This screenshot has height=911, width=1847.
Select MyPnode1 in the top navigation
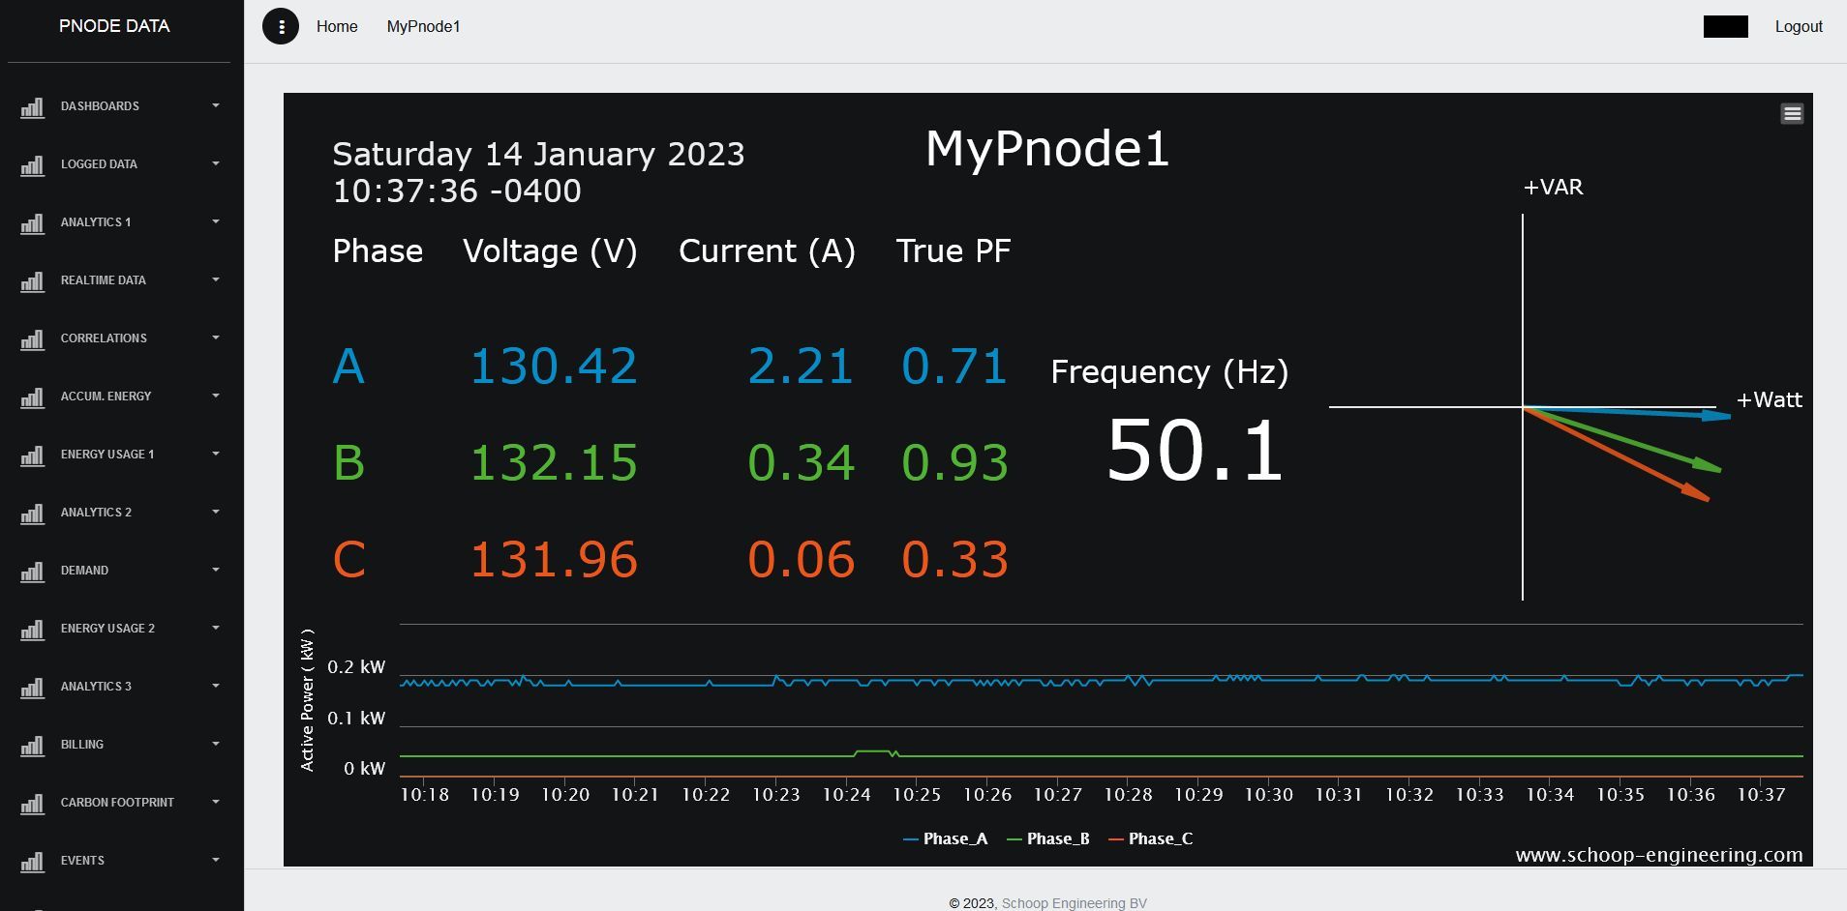point(423,27)
